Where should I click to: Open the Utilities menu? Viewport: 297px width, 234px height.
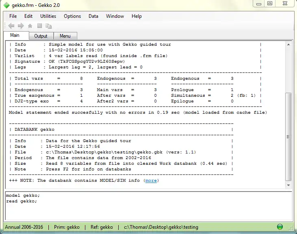[x=48, y=16]
